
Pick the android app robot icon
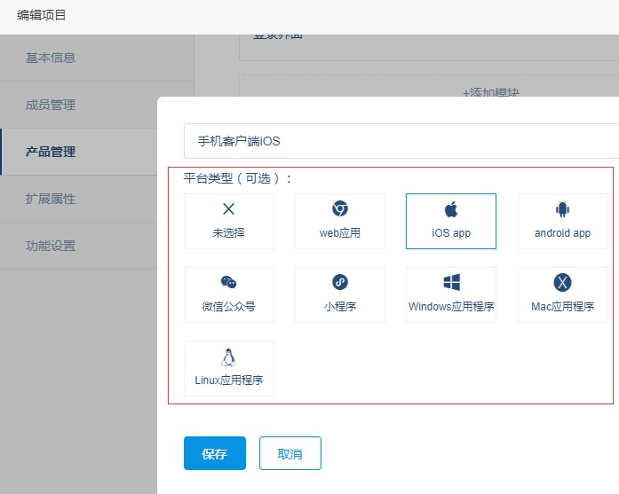(562, 209)
